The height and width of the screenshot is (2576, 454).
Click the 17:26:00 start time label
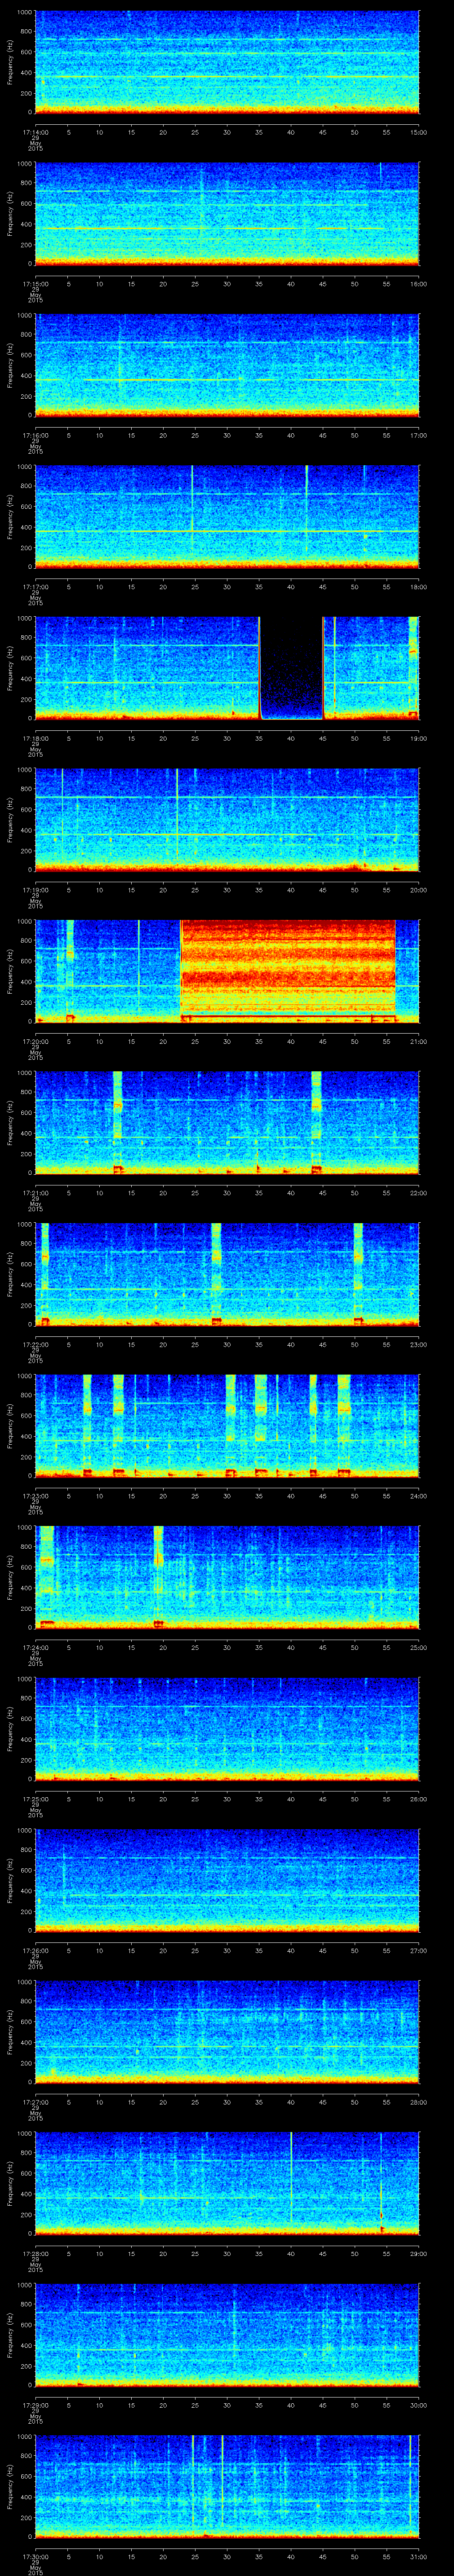tap(35, 1950)
